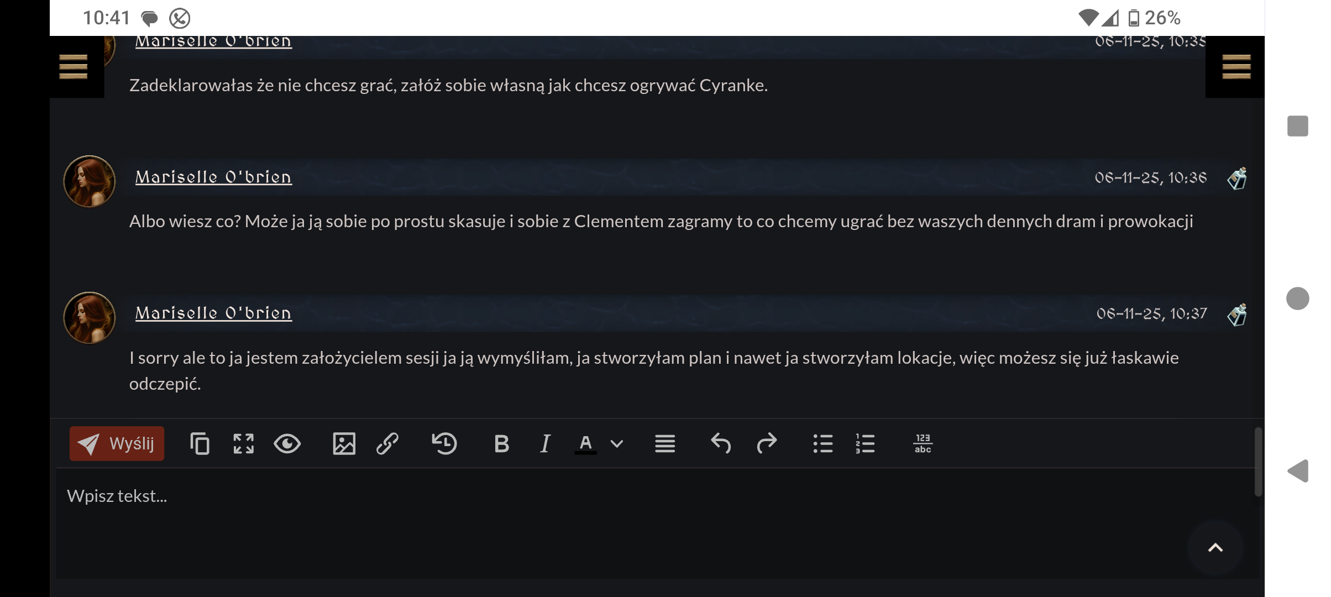This screenshot has width=1331, height=597.
Task: Redo the last edit
Action: click(767, 443)
